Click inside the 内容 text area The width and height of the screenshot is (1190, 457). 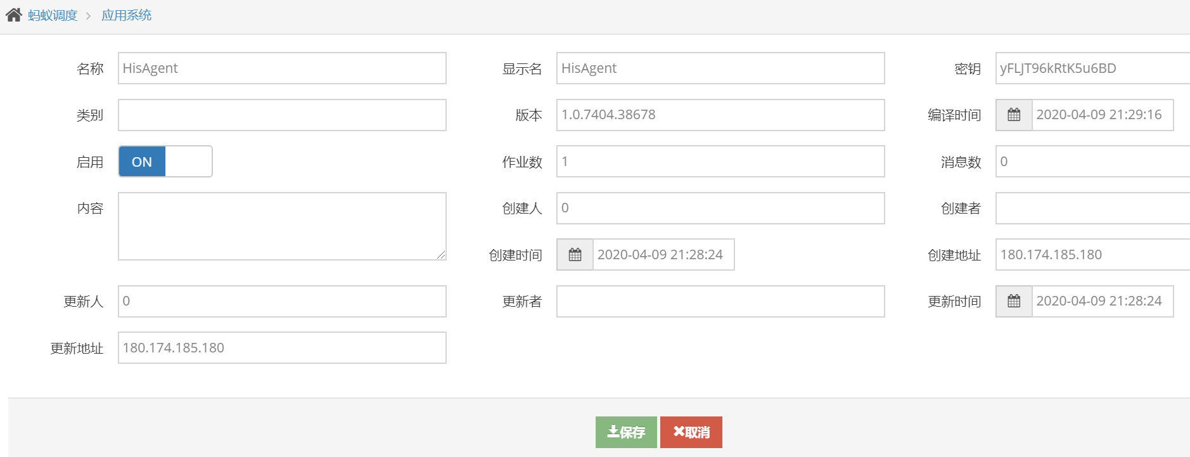tap(282, 226)
